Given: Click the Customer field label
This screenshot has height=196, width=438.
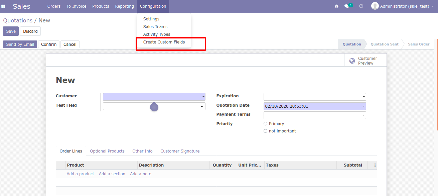Looking at the screenshot, I should [x=66, y=96].
